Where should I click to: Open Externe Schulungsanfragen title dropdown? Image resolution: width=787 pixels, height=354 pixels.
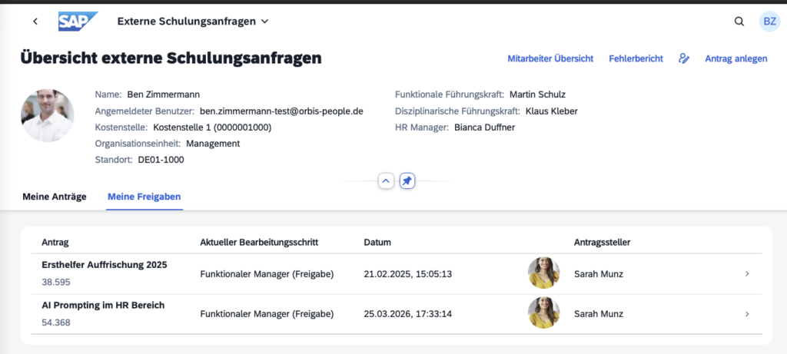pyautogui.click(x=193, y=22)
